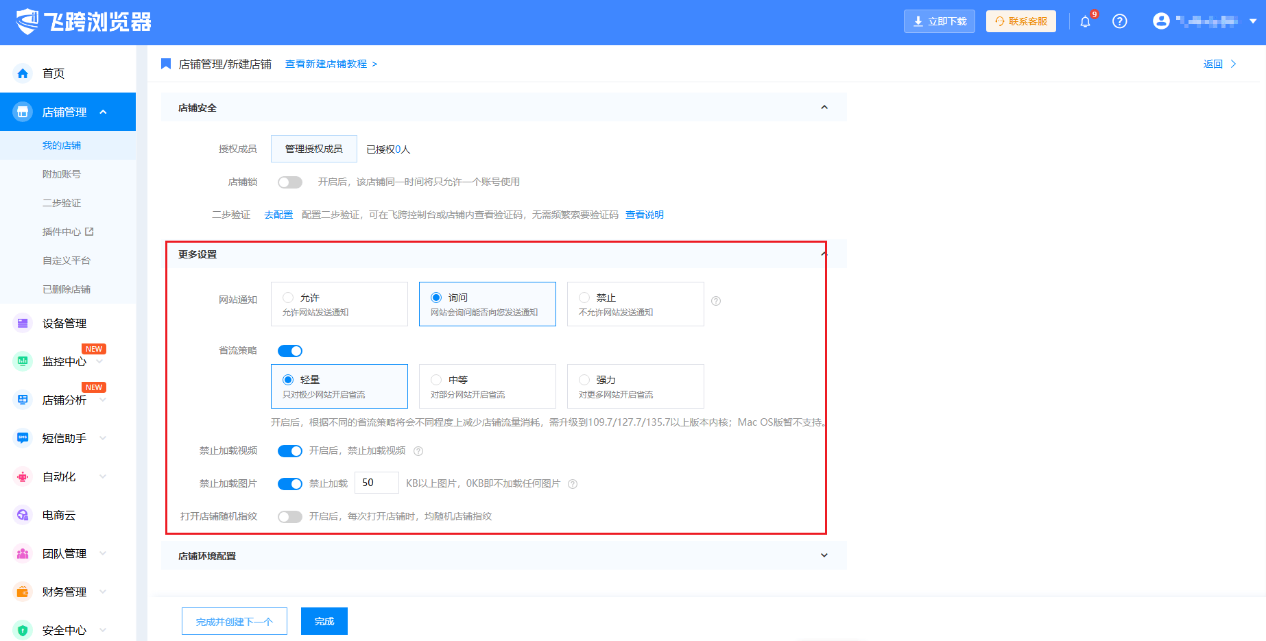Expand the 店铺环境配置 section
Image resolution: width=1266 pixels, height=641 pixels.
824,555
